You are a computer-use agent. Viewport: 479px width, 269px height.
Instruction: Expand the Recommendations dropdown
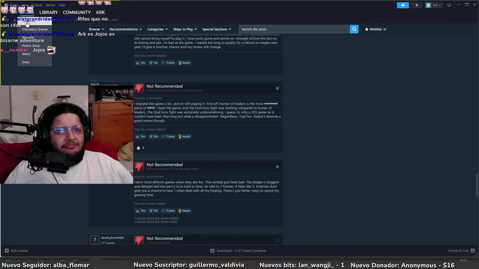click(125, 29)
